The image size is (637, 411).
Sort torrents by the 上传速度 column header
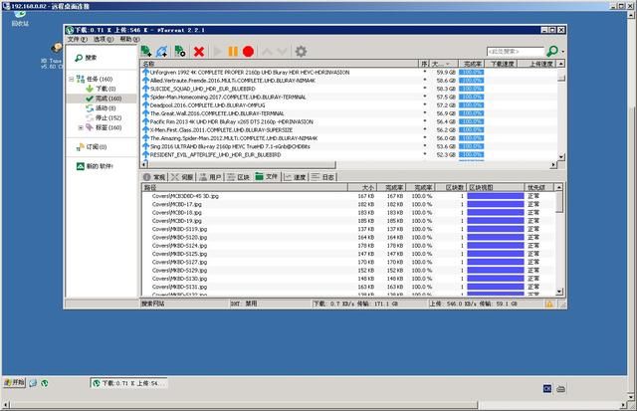point(537,64)
